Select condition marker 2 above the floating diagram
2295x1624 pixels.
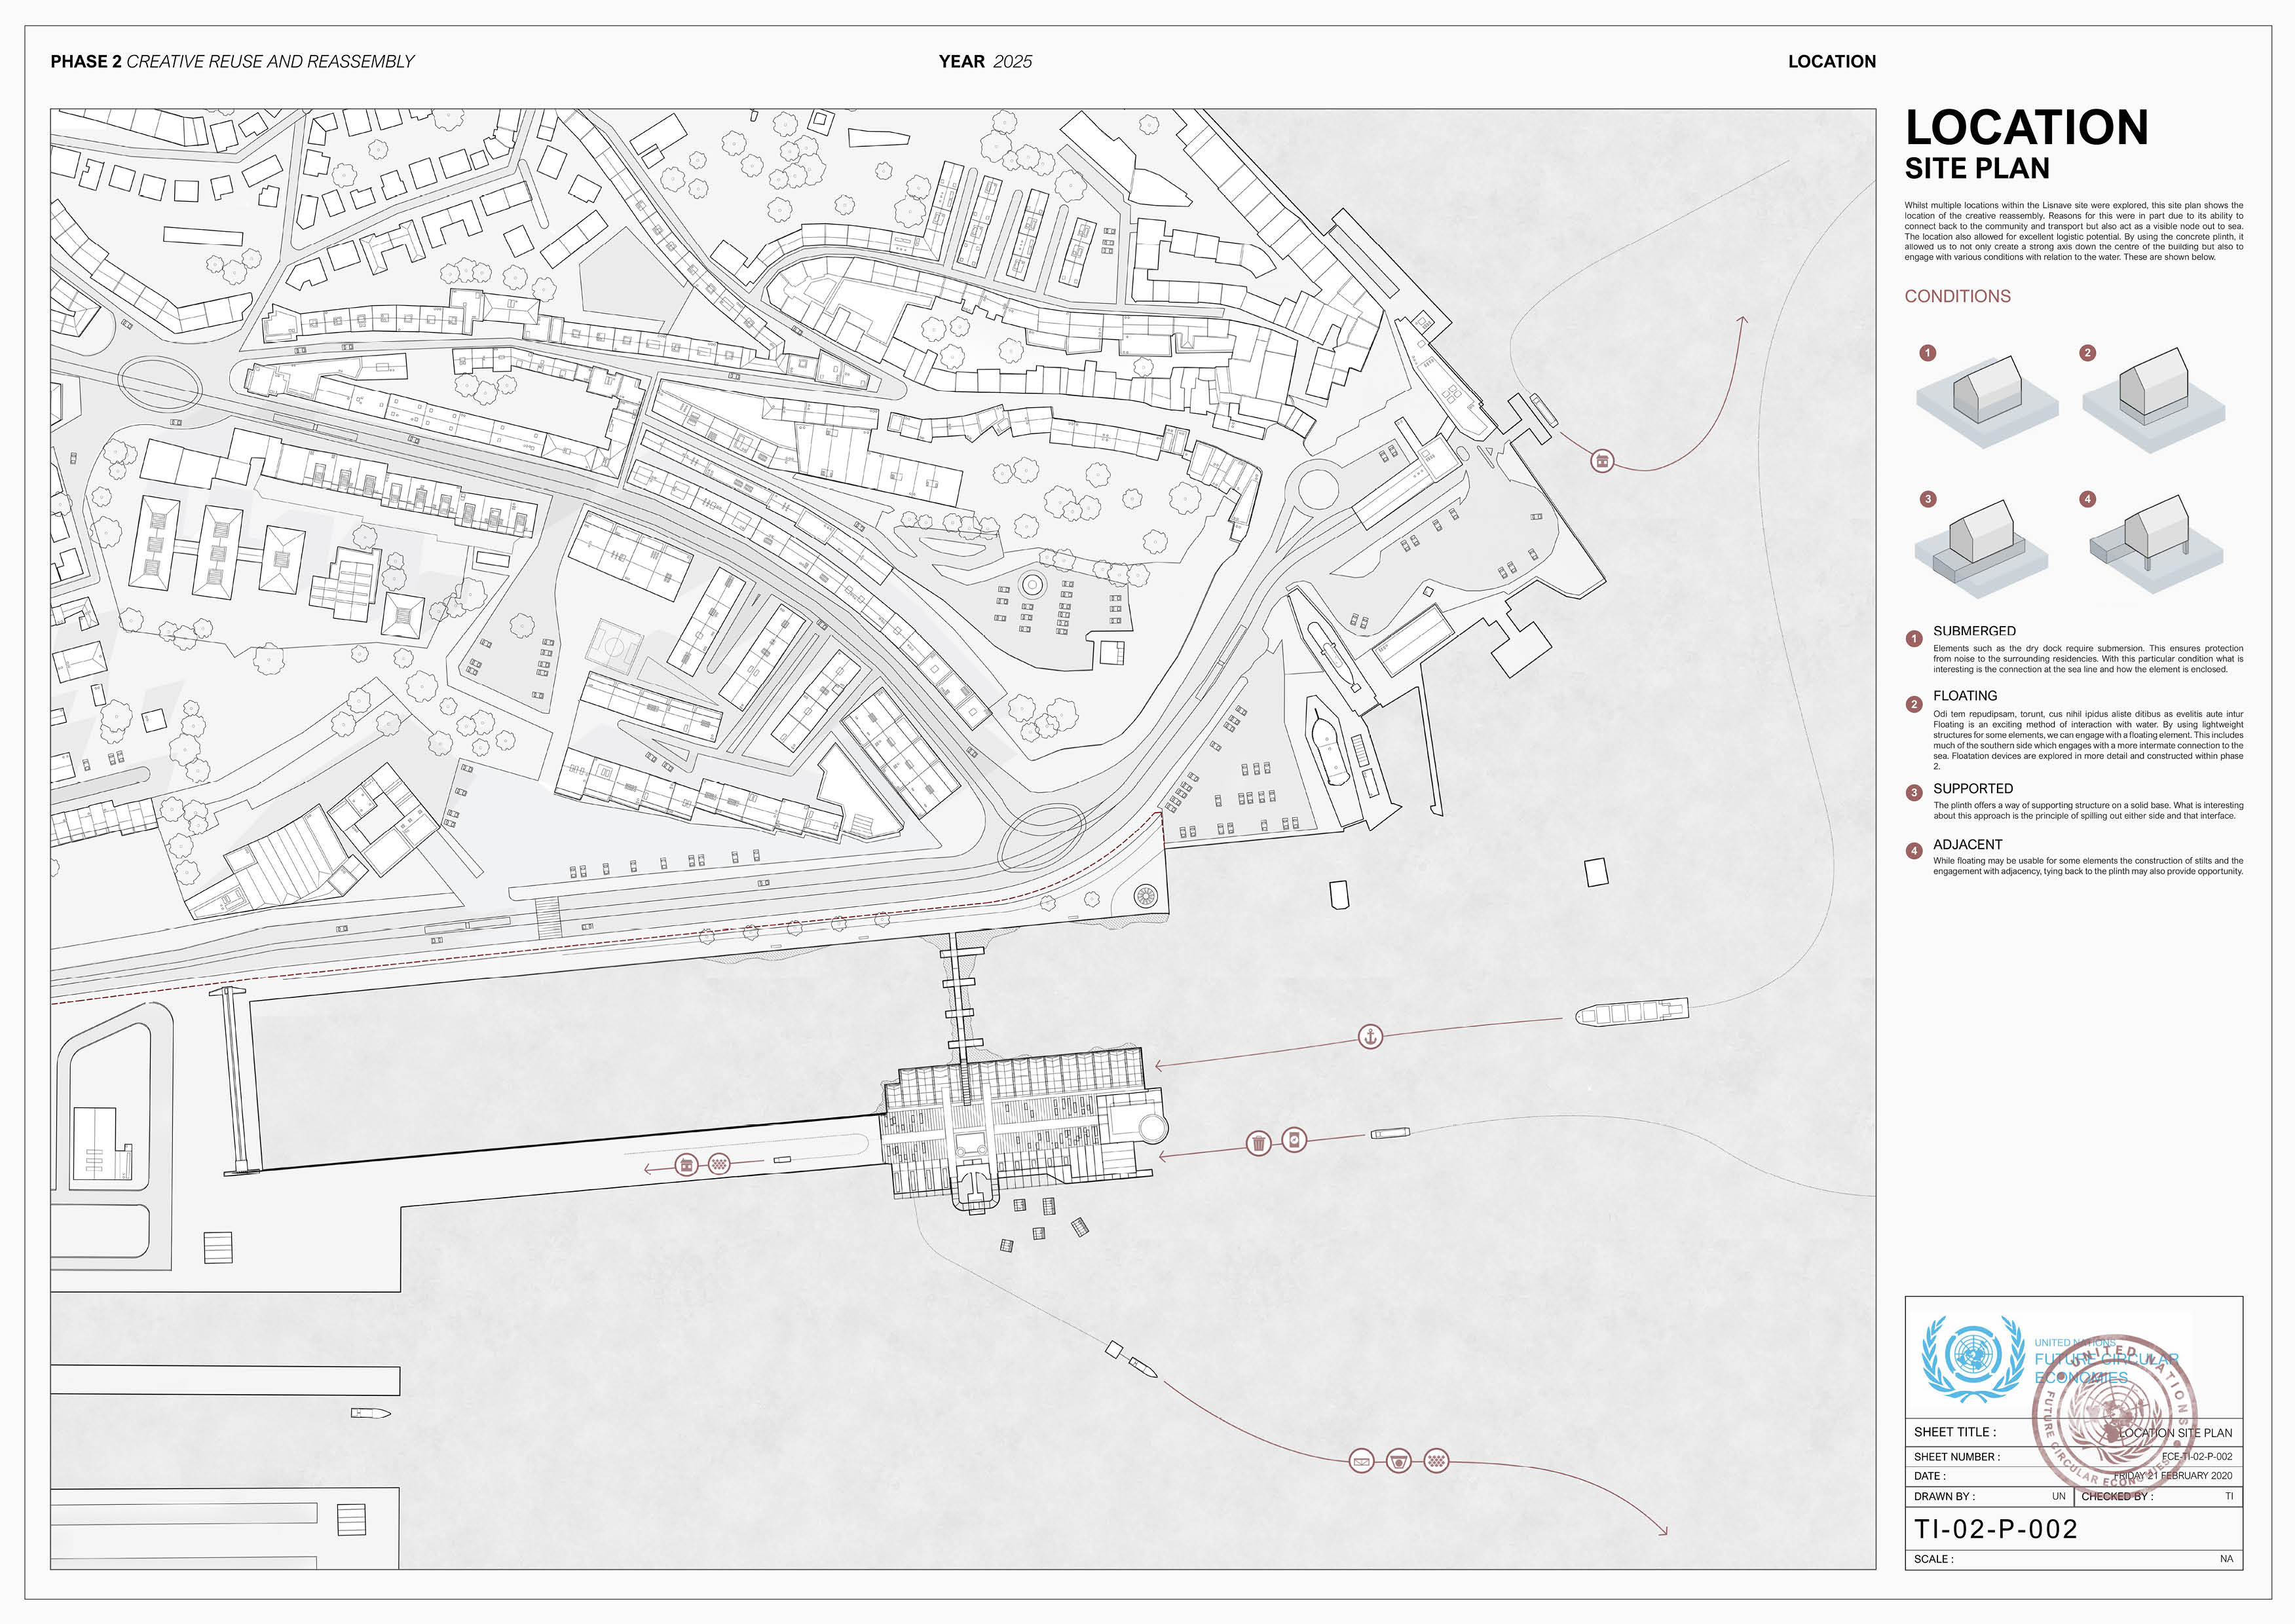(x=2087, y=353)
